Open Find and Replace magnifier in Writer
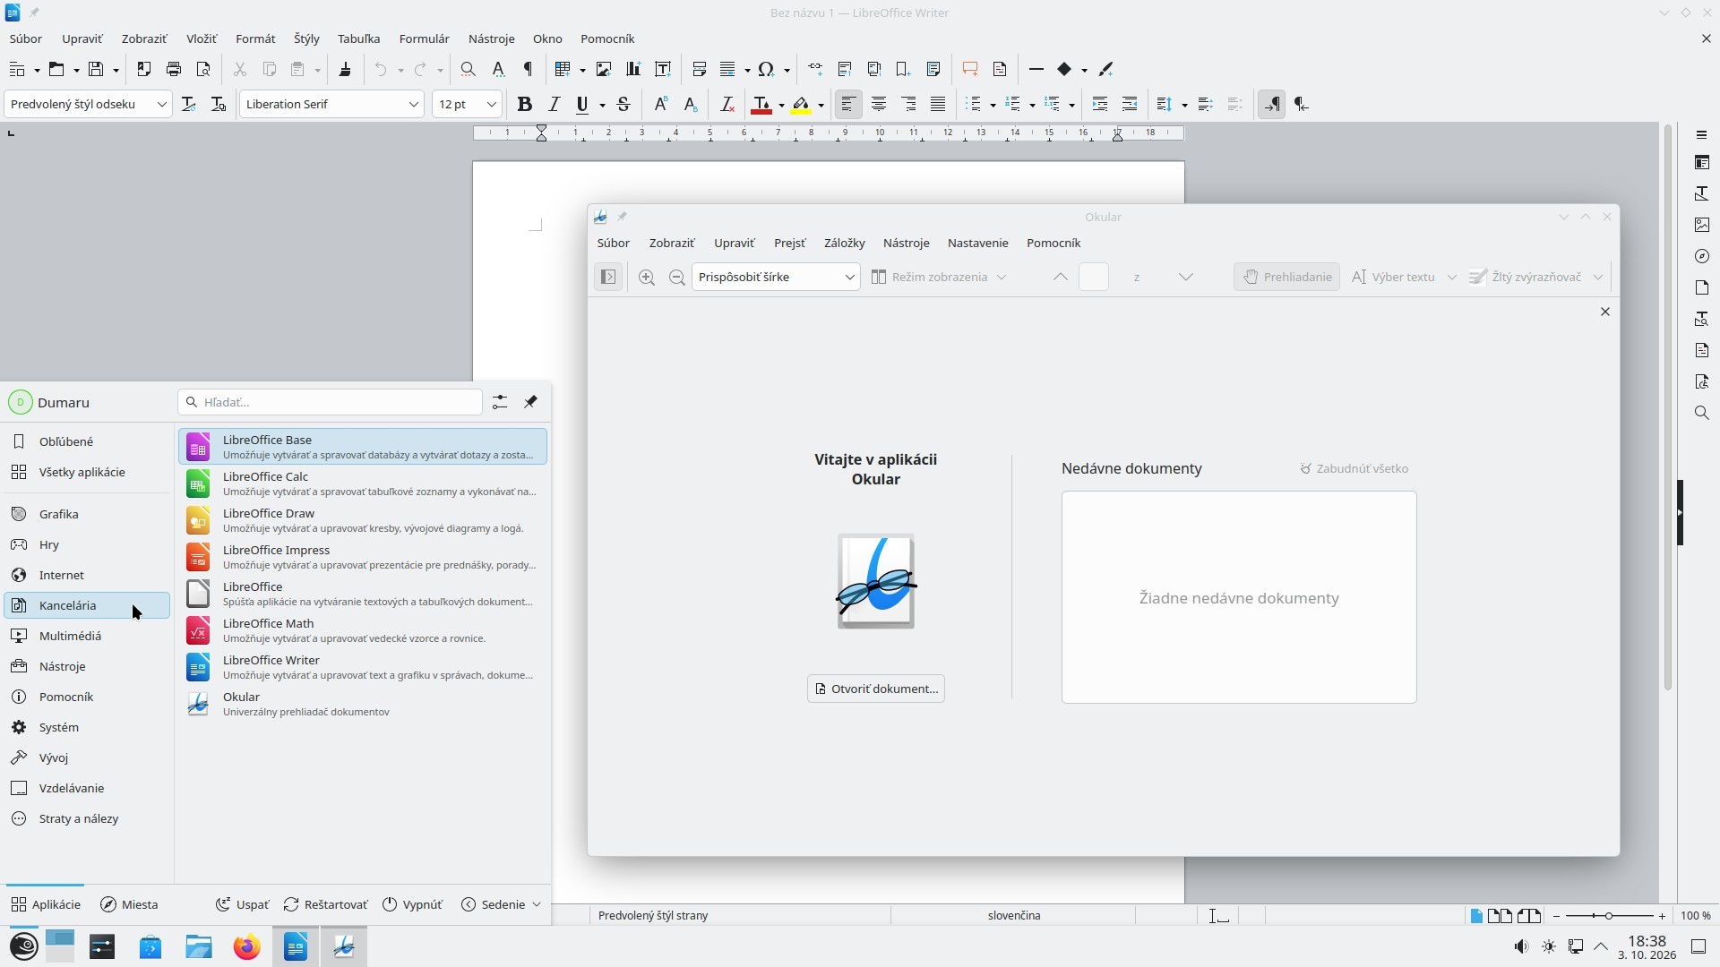 468,69
